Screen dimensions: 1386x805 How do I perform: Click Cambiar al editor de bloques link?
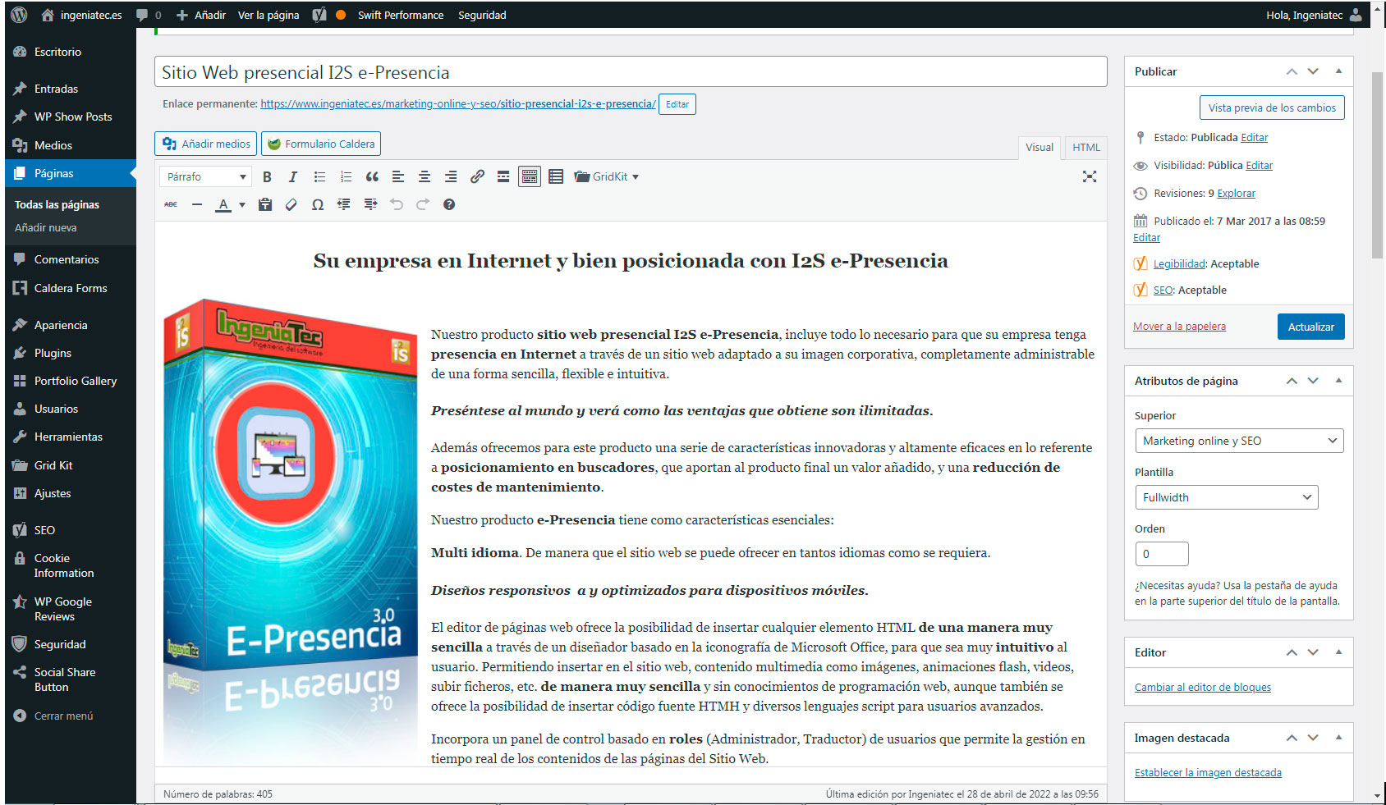(x=1203, y=687)
